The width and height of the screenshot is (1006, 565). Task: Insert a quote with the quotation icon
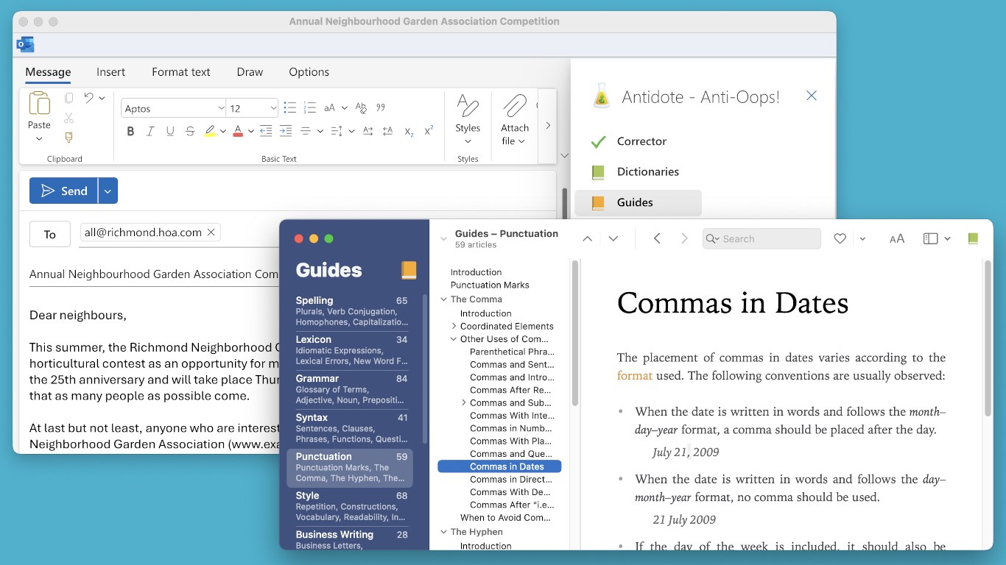coord(381,107)
